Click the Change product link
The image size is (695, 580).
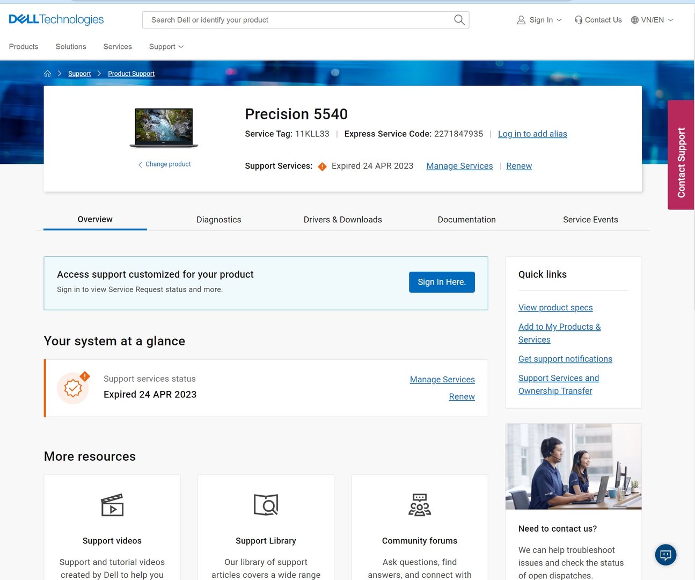(x=167, y=164)
